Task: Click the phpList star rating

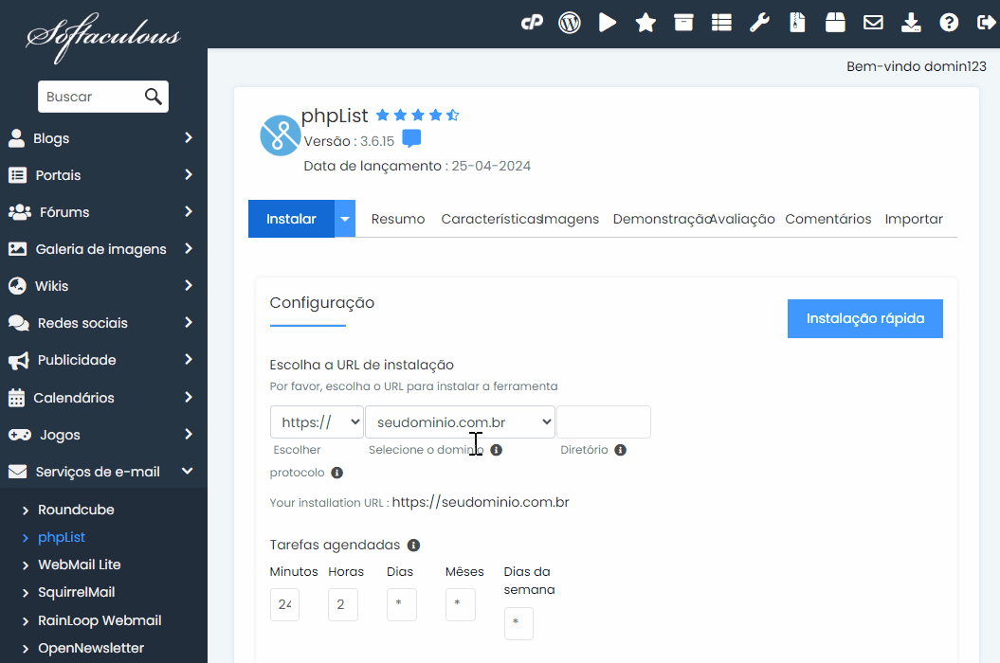Action: pyautogui.click(x=418, y=116)
